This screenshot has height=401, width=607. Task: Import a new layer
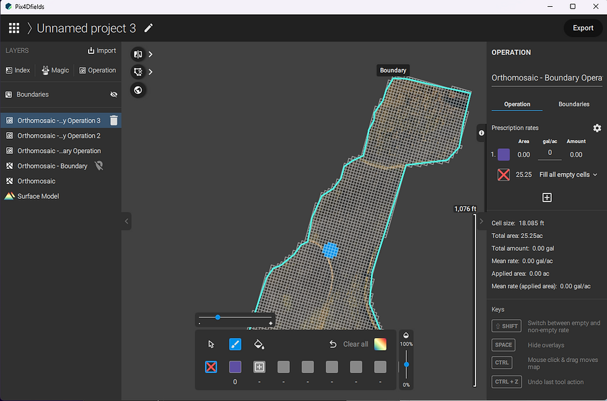coord(102,50)
